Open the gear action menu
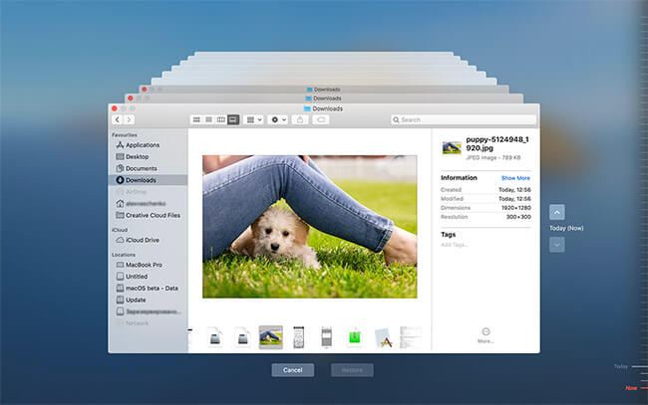The height and width of the screenshot is (405, 648). point(278,119)
